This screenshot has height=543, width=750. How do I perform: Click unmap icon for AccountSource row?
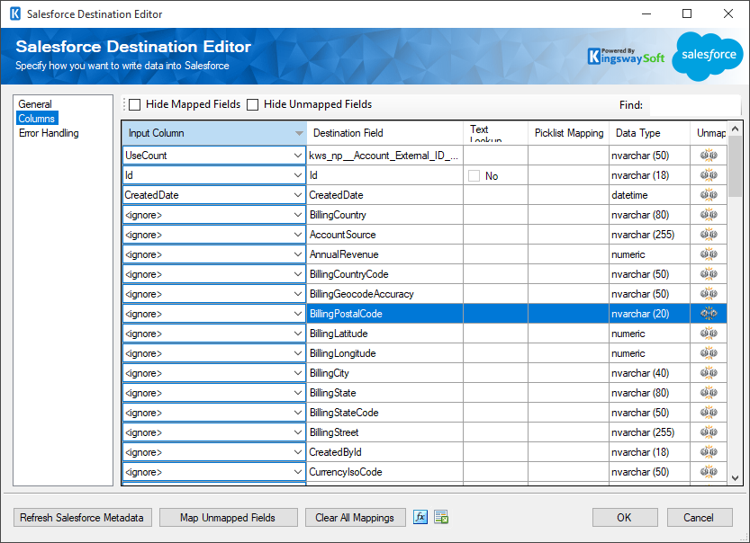pos(709,235)
